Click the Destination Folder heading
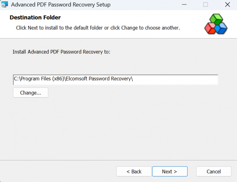 click(35, 17)
